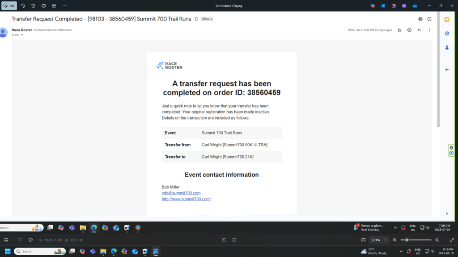Rotate the image using the rotate icon

[x=22, y=6]
